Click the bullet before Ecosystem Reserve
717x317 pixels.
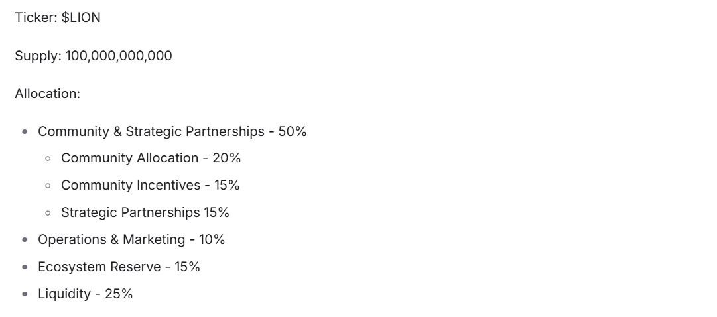coord(25,267)
